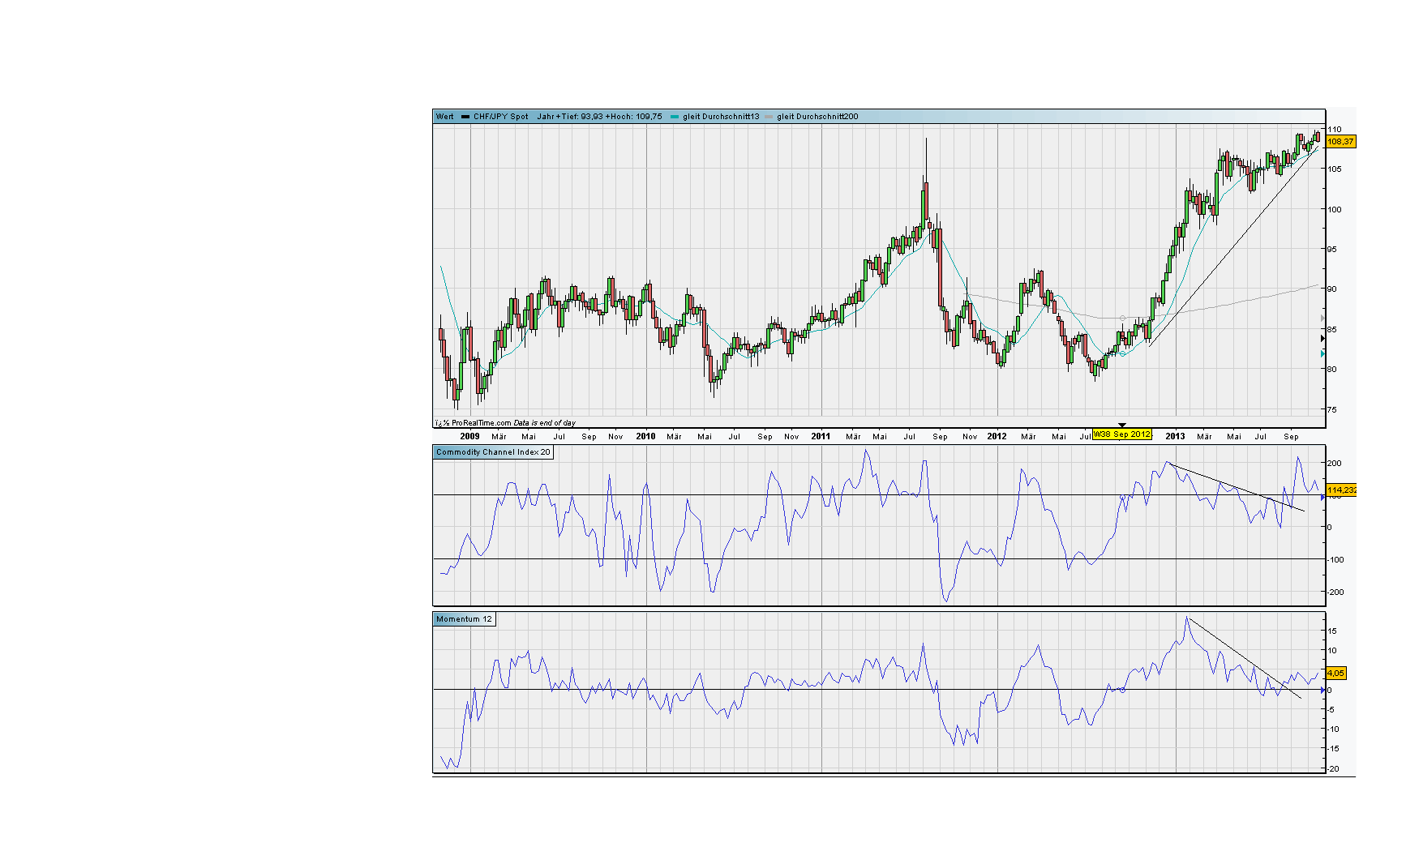Click the ProRealTime.com data source note

pyautogui.click(x=506, y=423)
